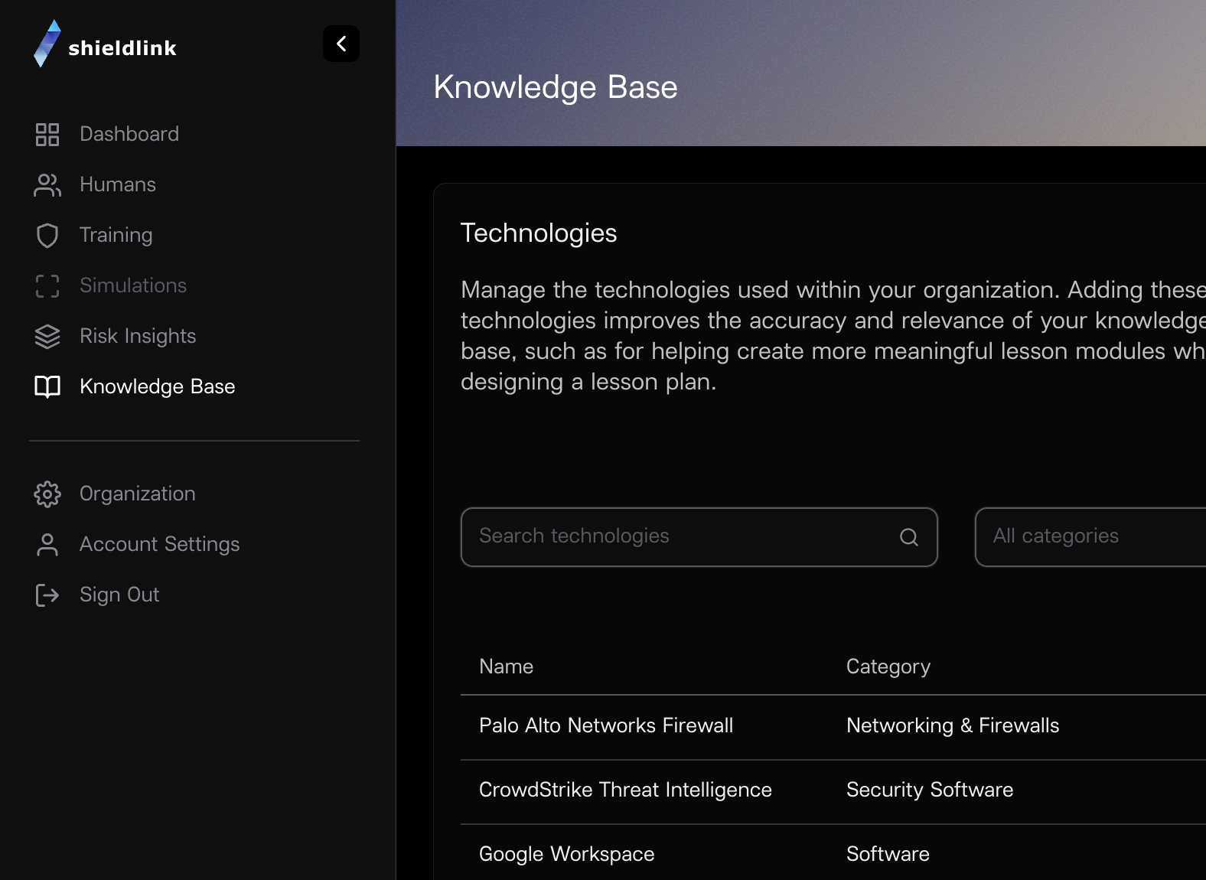Open Organization settings link
This screenshot has width=1206, height=880.
point(138,494)
